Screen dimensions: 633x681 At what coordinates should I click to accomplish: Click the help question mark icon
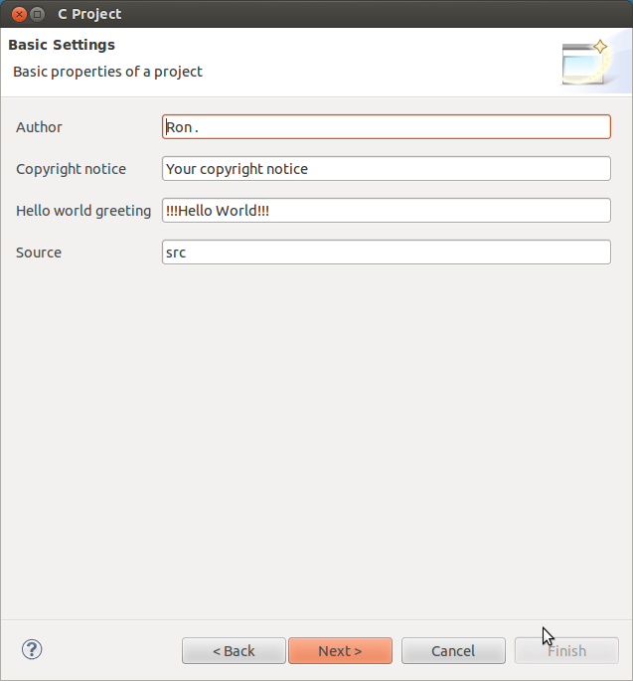click(x=32, y=650)
